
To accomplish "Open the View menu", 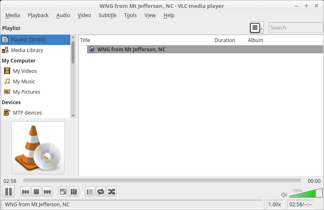I will tap(150, 15).
